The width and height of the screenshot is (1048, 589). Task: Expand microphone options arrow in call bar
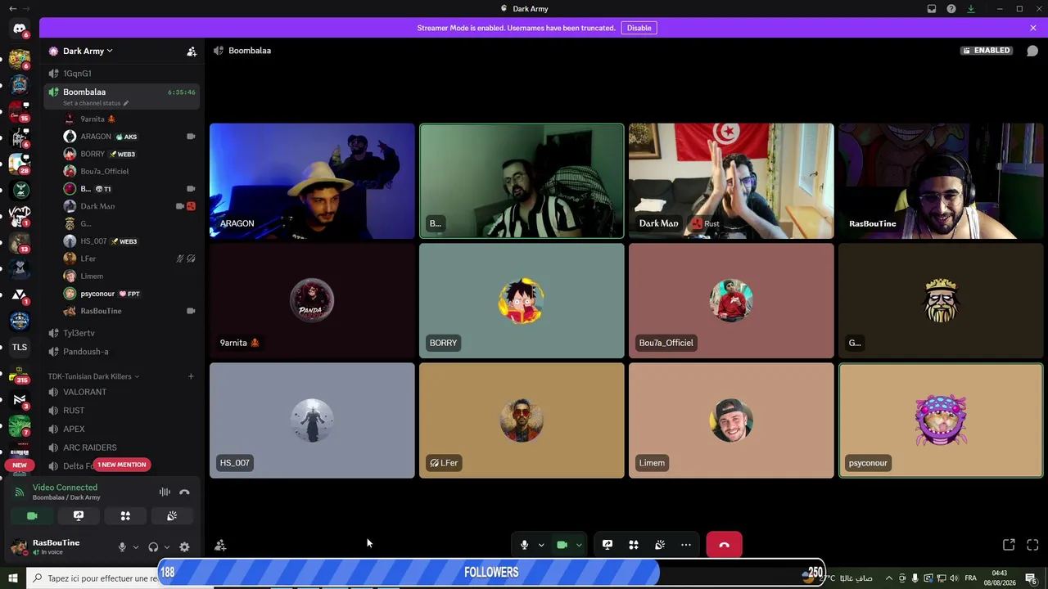[541, 545]
